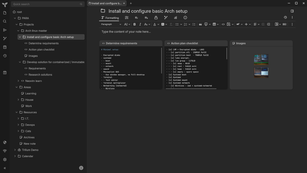Open recent changes history in left sidebar
Viewport: 307px width, 173px height.
(x=5, y=56)
